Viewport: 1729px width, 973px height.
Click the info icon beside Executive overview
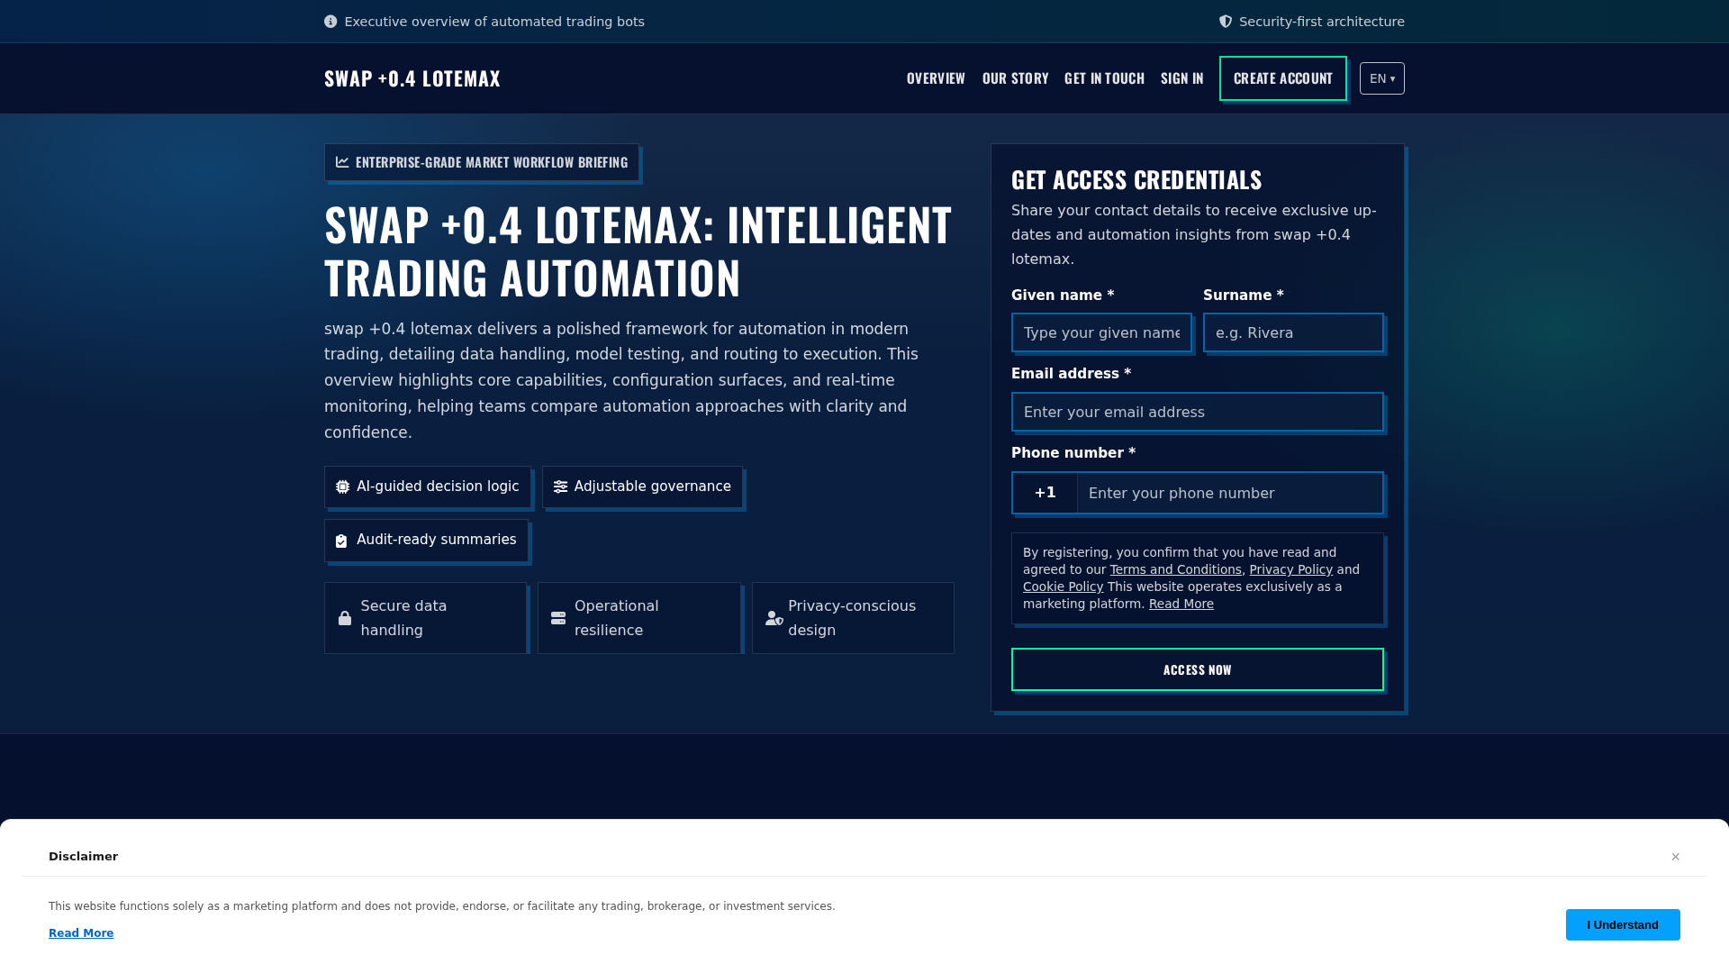point(330,22)
